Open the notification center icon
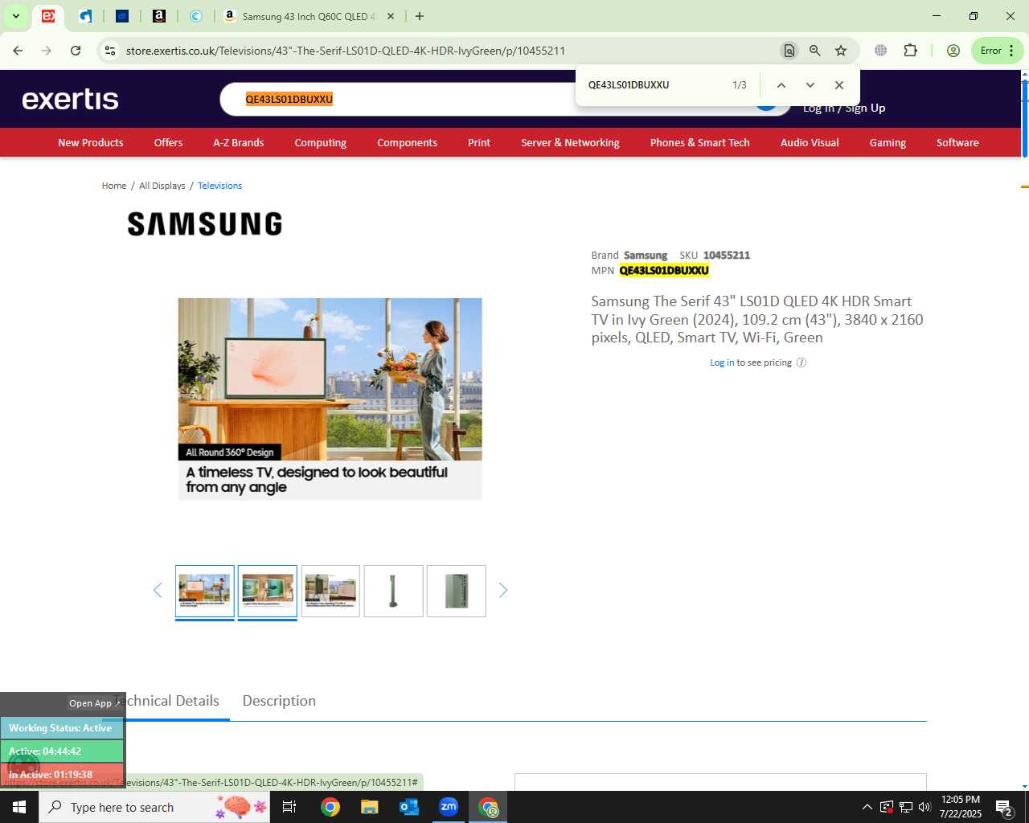The height and width of the screenshot is (823, 1029). click(x=1003, y=807)
